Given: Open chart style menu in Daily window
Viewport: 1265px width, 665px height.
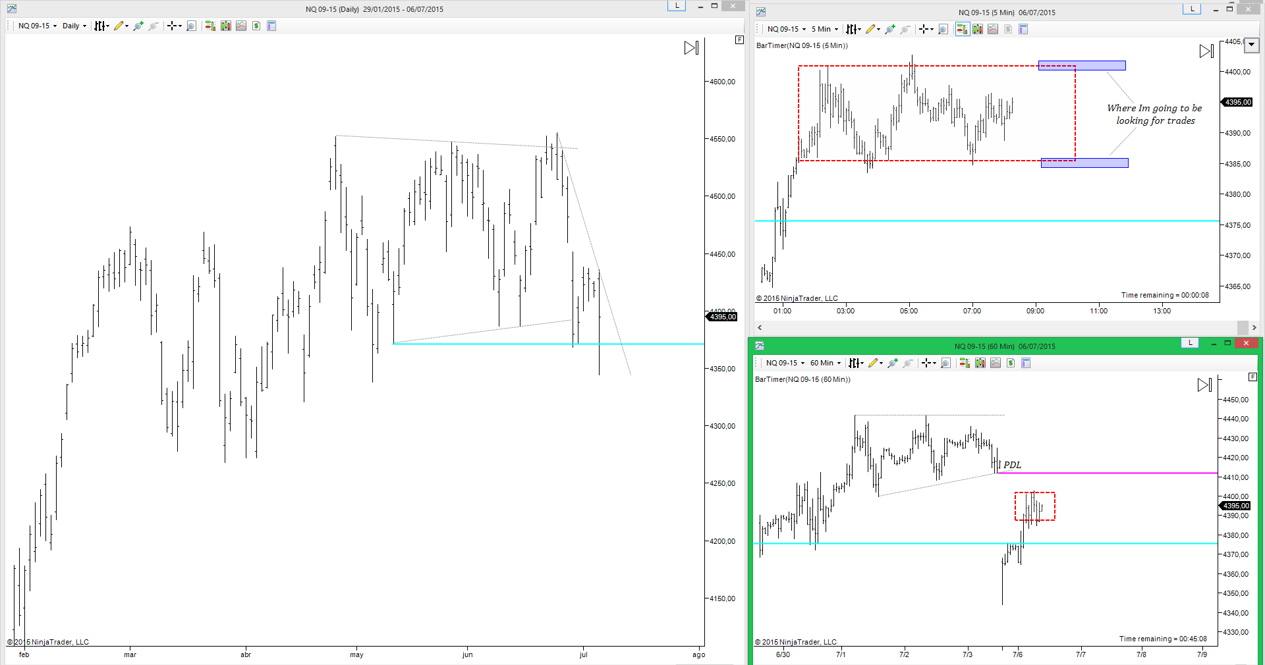Looking at the screenshot, I should point(101,26).
